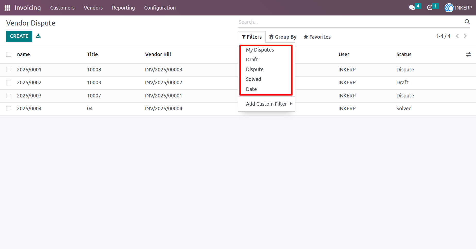Open the Customers menu

coord(62,8)
